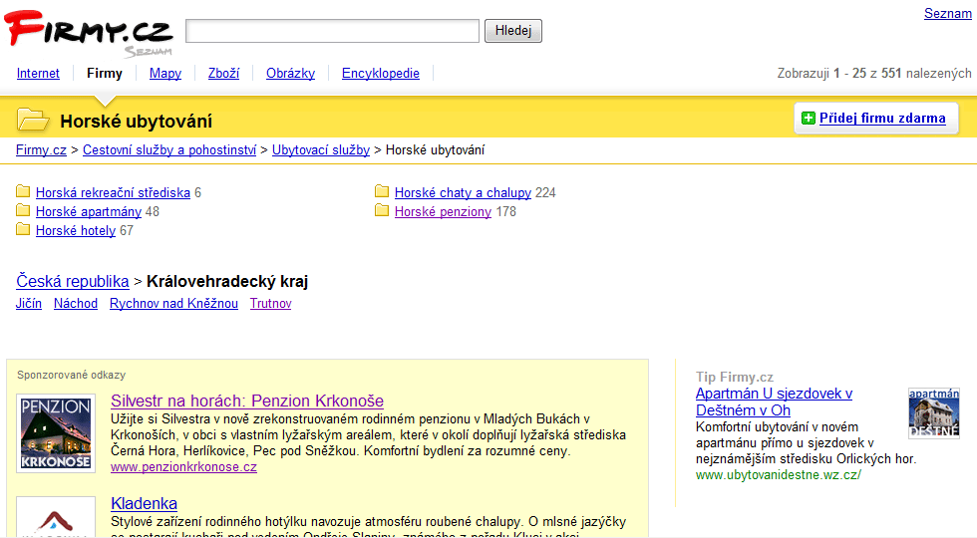
Task: Open Horské hotely category
Action: pyautogui.click(x=76, y=231)
